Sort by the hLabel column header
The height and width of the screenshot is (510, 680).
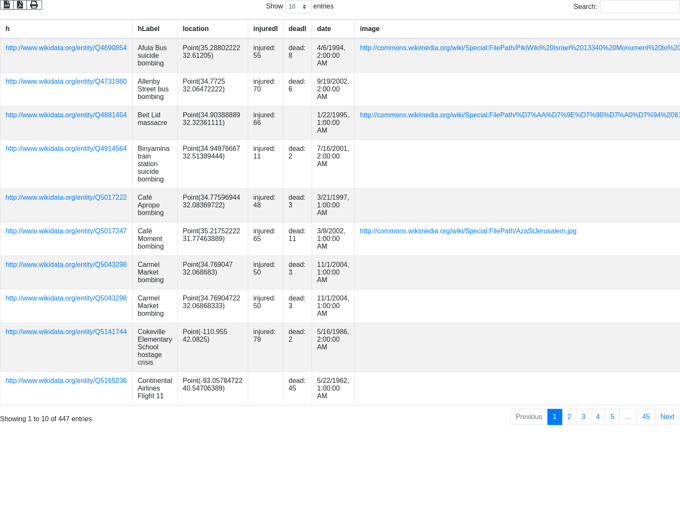[x=149, y=29]
